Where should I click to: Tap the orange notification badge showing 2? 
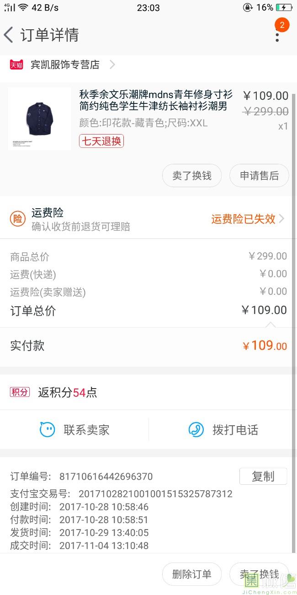tap(282, 25)
